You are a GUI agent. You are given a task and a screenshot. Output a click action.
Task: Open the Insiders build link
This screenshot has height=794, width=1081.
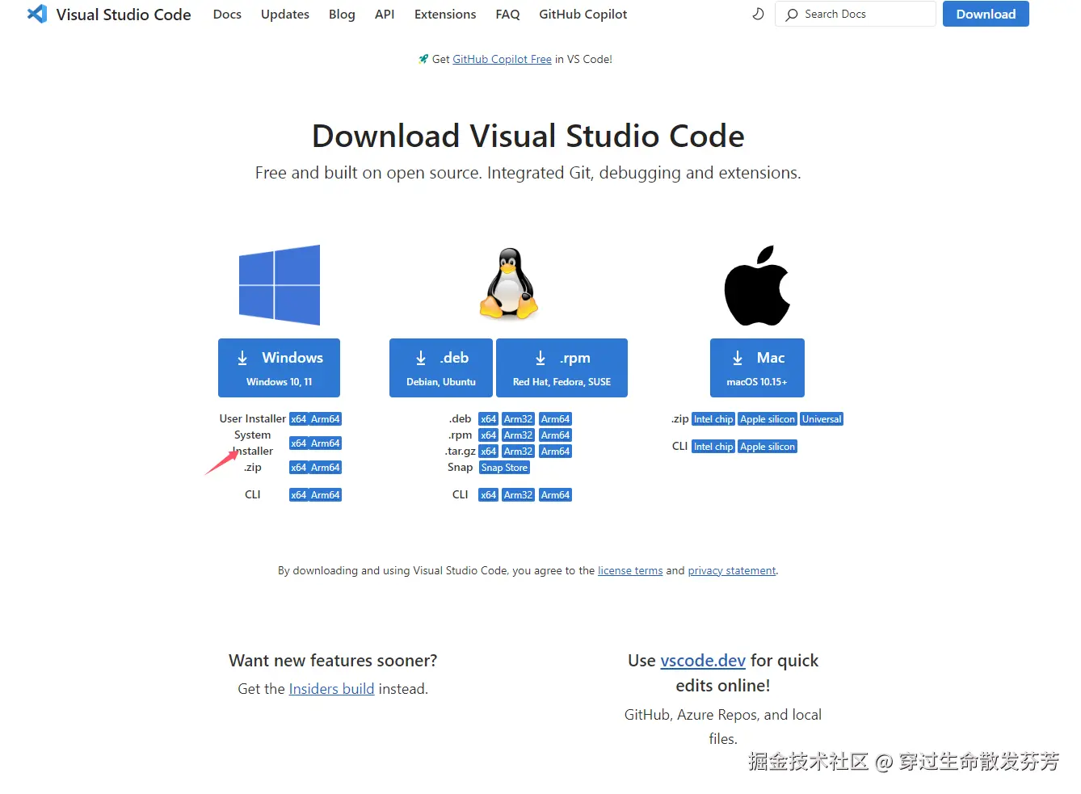331,689
